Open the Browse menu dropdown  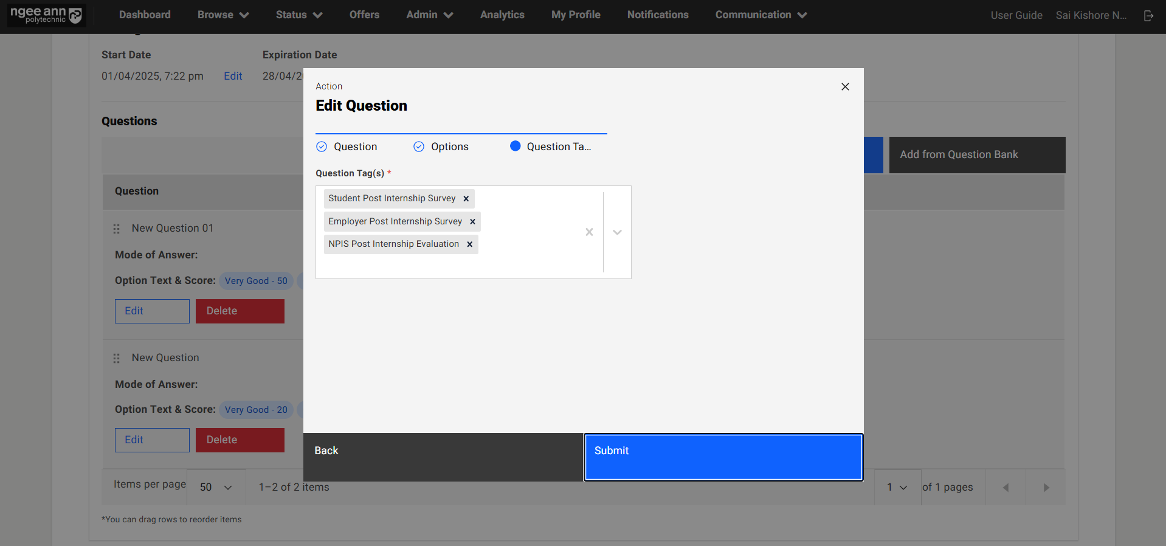tap(223, 15)
